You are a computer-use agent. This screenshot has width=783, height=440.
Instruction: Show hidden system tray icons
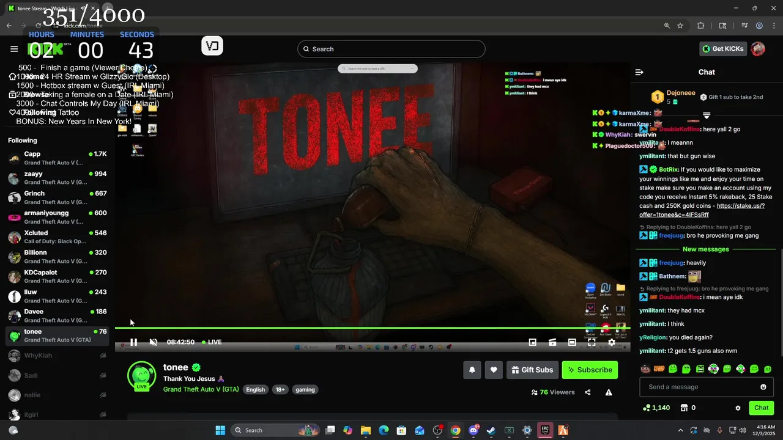pos(680,430)
